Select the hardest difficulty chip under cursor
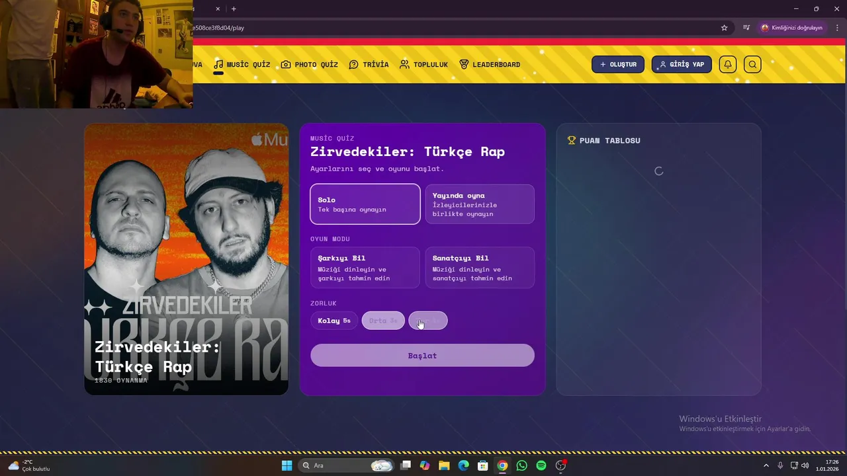Viewport: 847px width, 476px height. tap(428, 321)
